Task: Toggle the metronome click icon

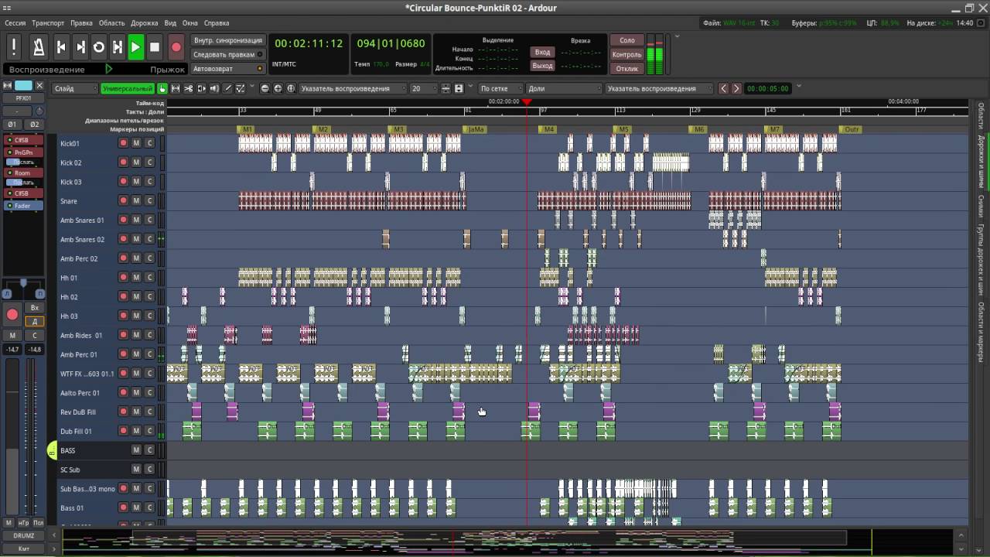Action: [x=39, y=47]
